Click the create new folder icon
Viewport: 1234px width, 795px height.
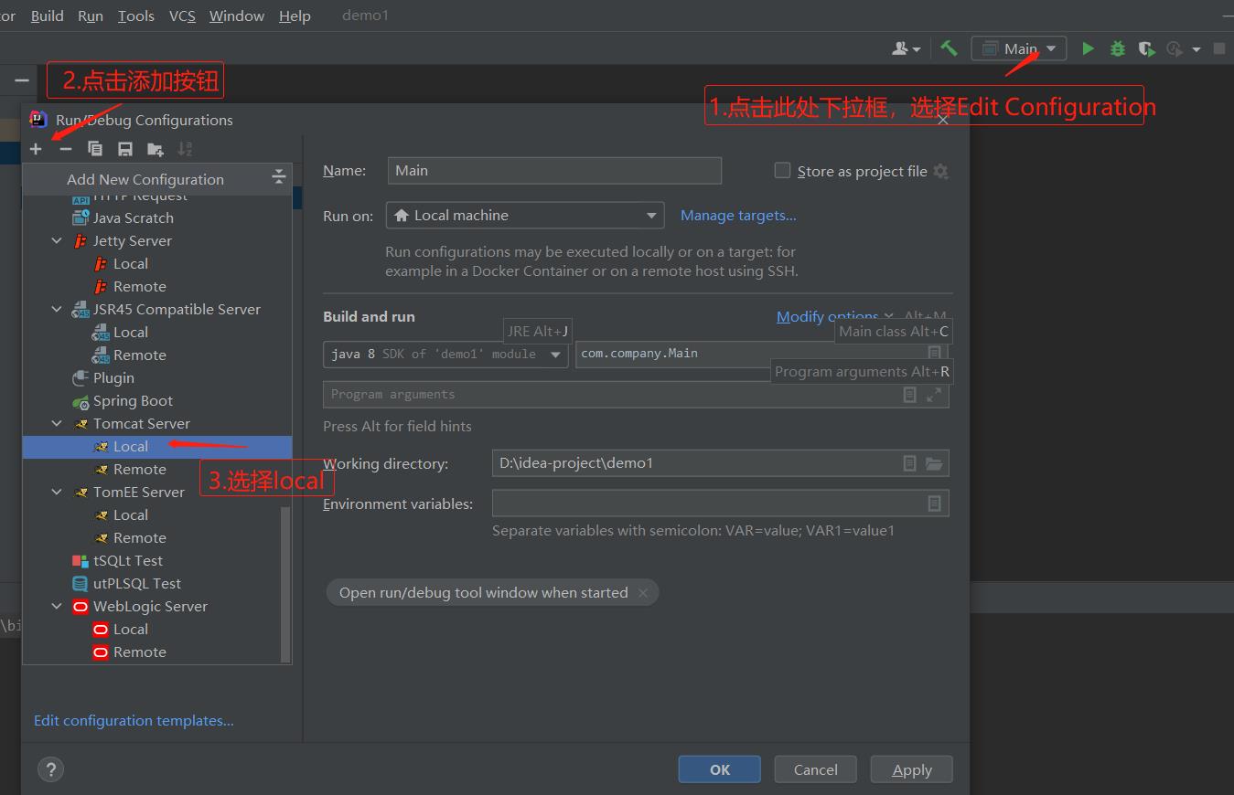156,149
